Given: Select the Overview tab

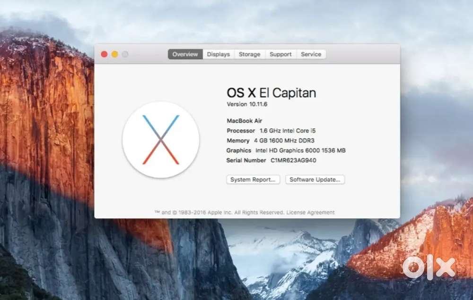Looking at the screenshot, I should point(185,54).
